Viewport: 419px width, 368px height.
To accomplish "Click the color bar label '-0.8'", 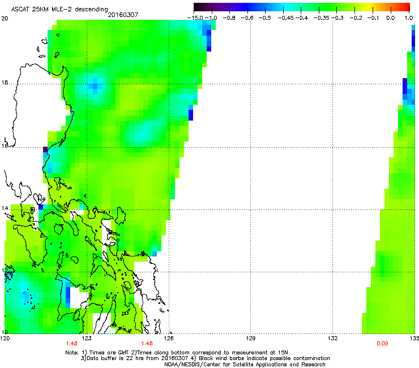I will pyautogui.click(x=229, y=18).
